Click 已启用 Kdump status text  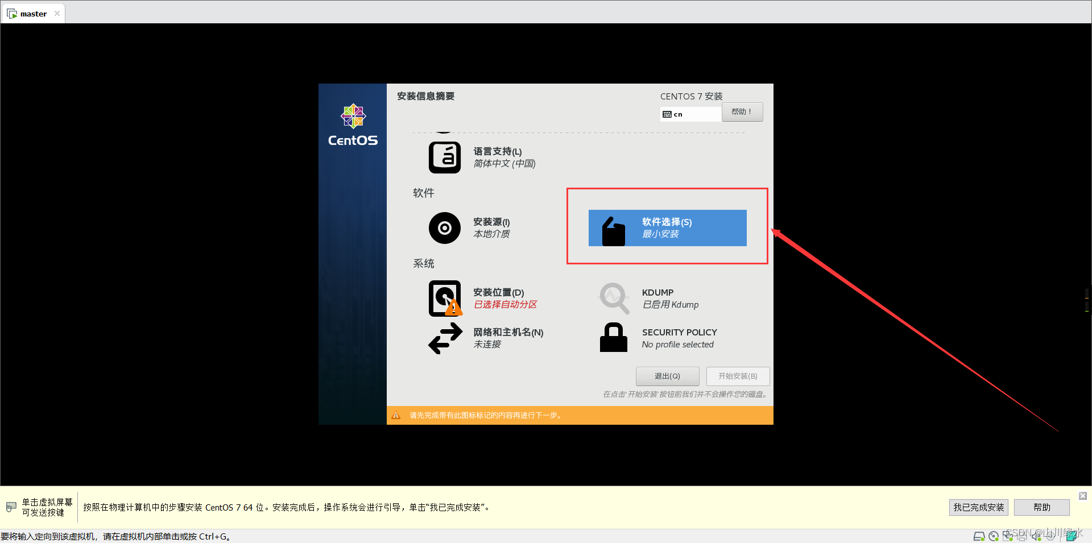[671, 305]
